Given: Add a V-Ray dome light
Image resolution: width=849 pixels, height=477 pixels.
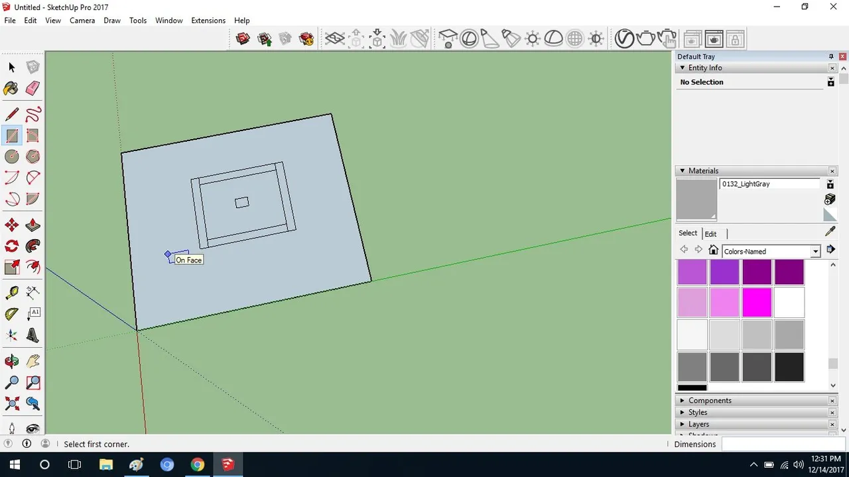Looking at the screenshot, I should tap(554, 38).
